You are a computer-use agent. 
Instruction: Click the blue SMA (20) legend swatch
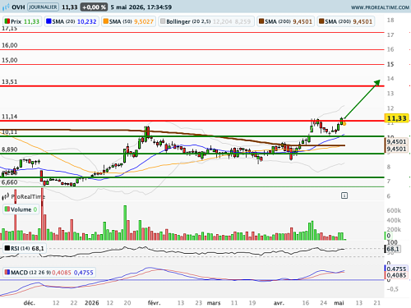48,21
